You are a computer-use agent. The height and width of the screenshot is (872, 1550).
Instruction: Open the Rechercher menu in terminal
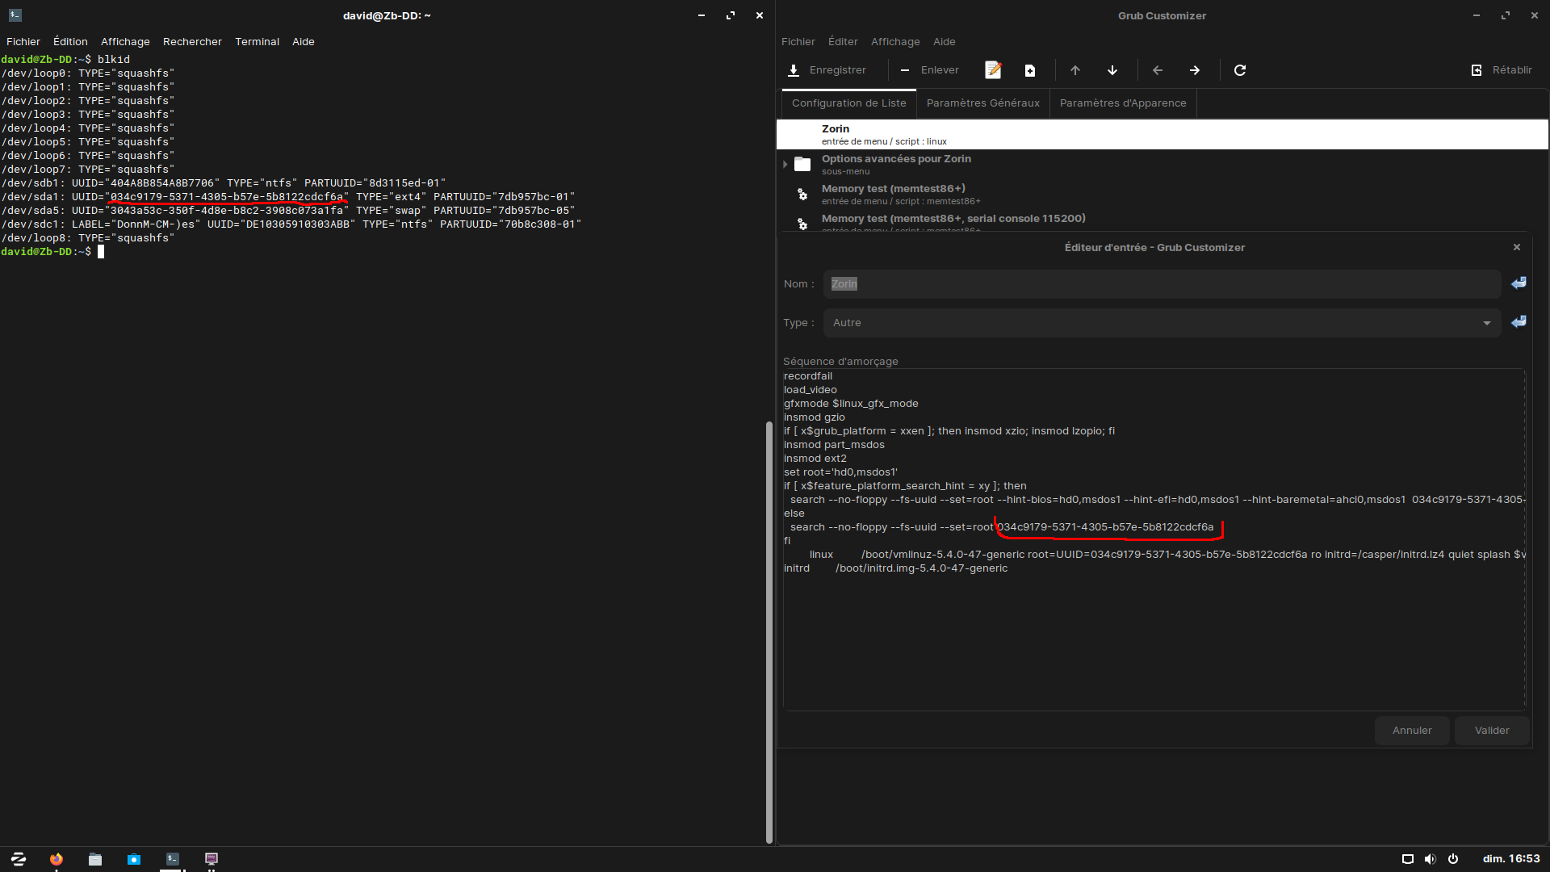point(192,42)
